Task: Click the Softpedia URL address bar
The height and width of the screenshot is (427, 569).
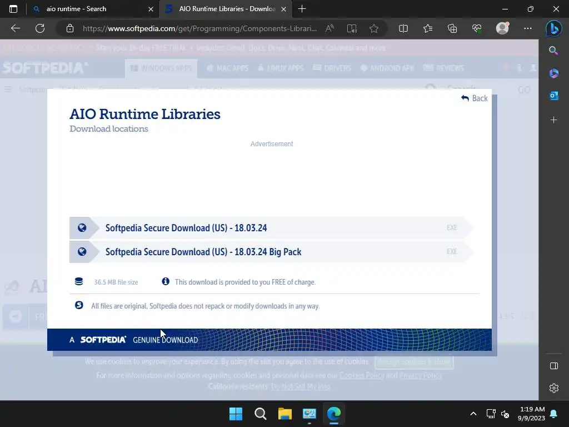Action: pos(199,28)
